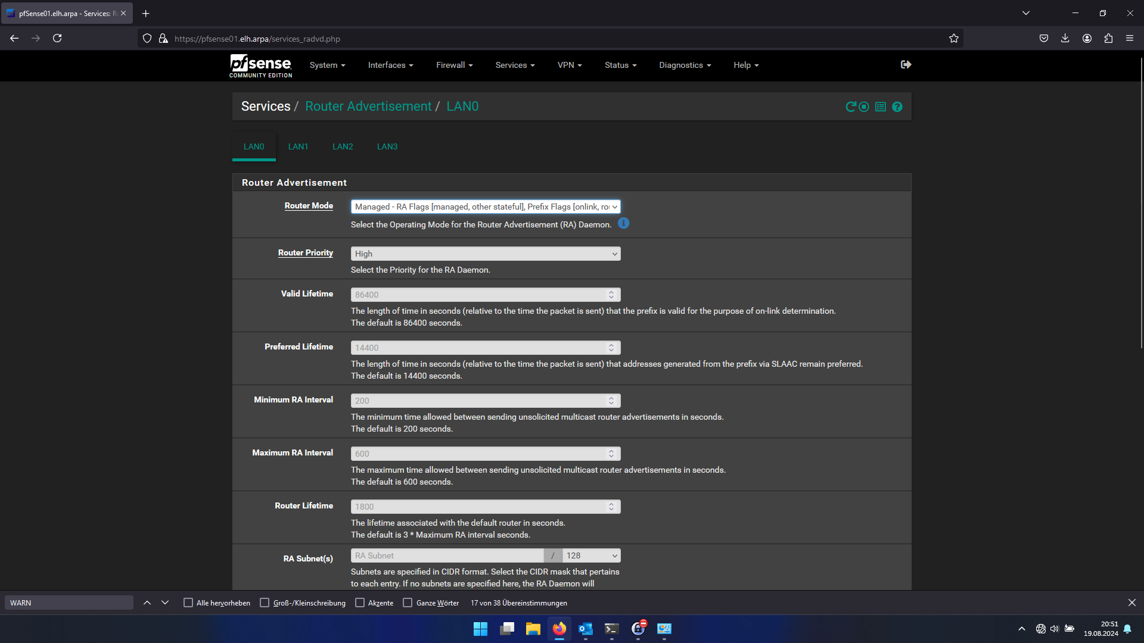Open Firefox downloads panel
Screen dimensions: 1144x643
1065,38
